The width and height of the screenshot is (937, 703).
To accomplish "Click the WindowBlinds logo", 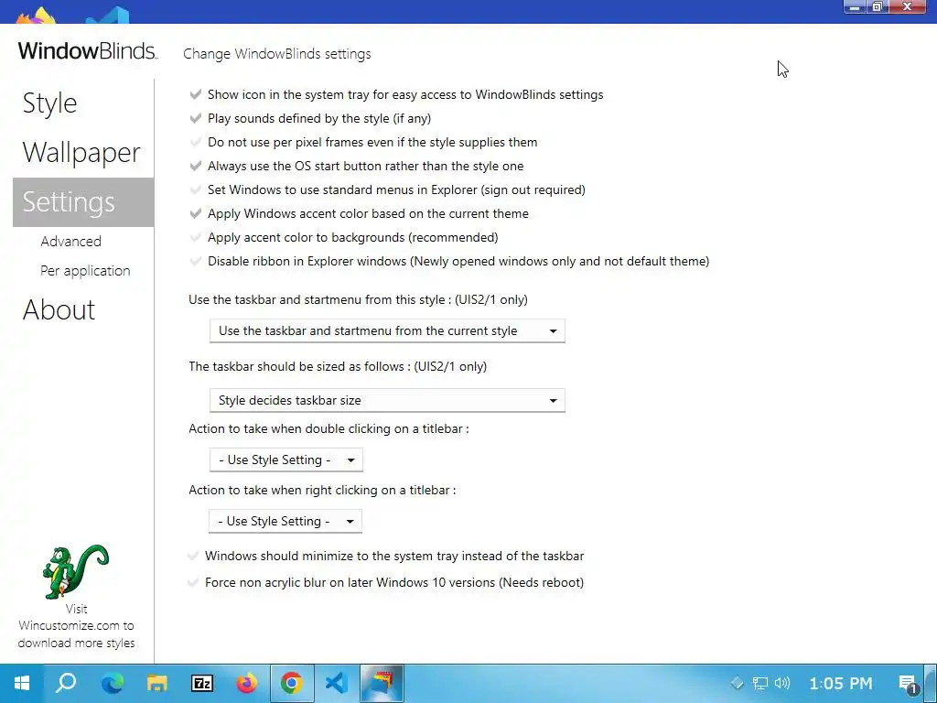I will point(87,51).
